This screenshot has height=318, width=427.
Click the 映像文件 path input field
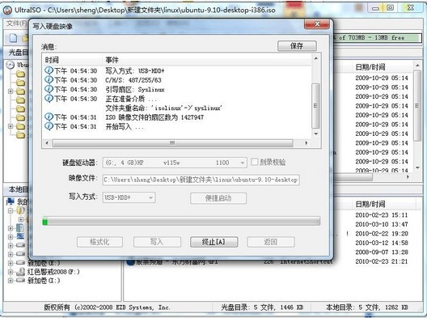point(201,180)
